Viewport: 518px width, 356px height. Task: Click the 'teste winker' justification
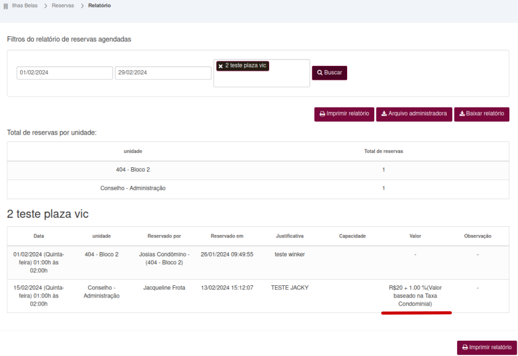point(289,255)
